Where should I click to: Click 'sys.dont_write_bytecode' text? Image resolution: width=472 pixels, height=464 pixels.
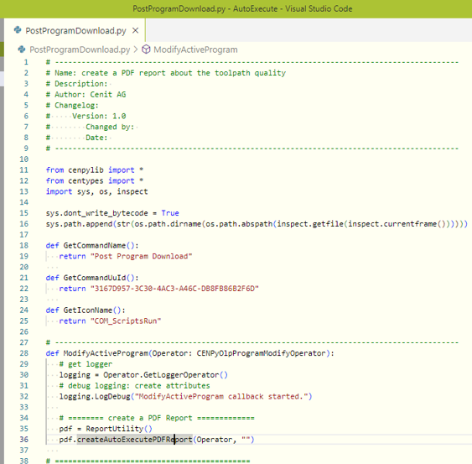click(x=97, y=213)
